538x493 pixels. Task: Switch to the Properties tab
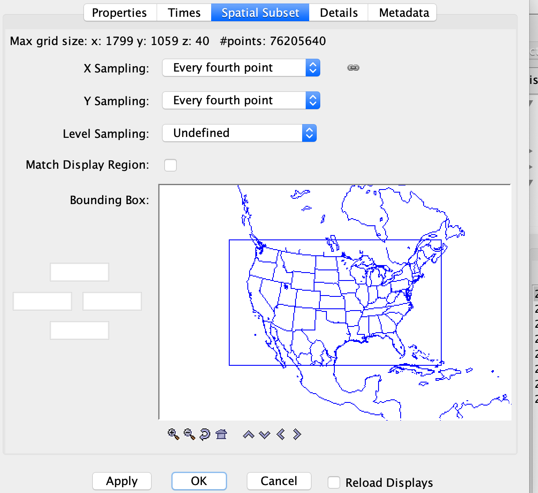click(119, 13)
